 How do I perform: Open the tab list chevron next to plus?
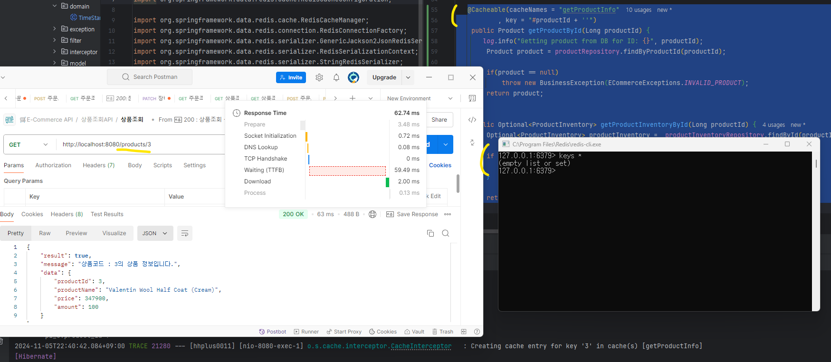click(x=371, y=98)
